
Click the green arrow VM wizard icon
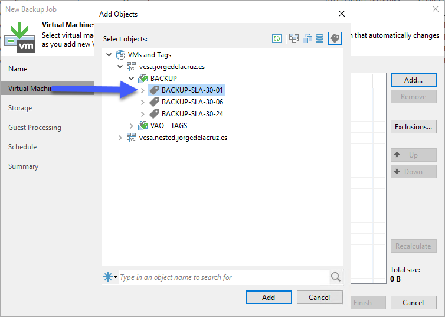point(19,37)
